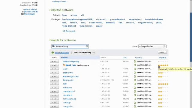Sort results by Repository column
Screen dimensions: 192x108
(x=138, y=58)
